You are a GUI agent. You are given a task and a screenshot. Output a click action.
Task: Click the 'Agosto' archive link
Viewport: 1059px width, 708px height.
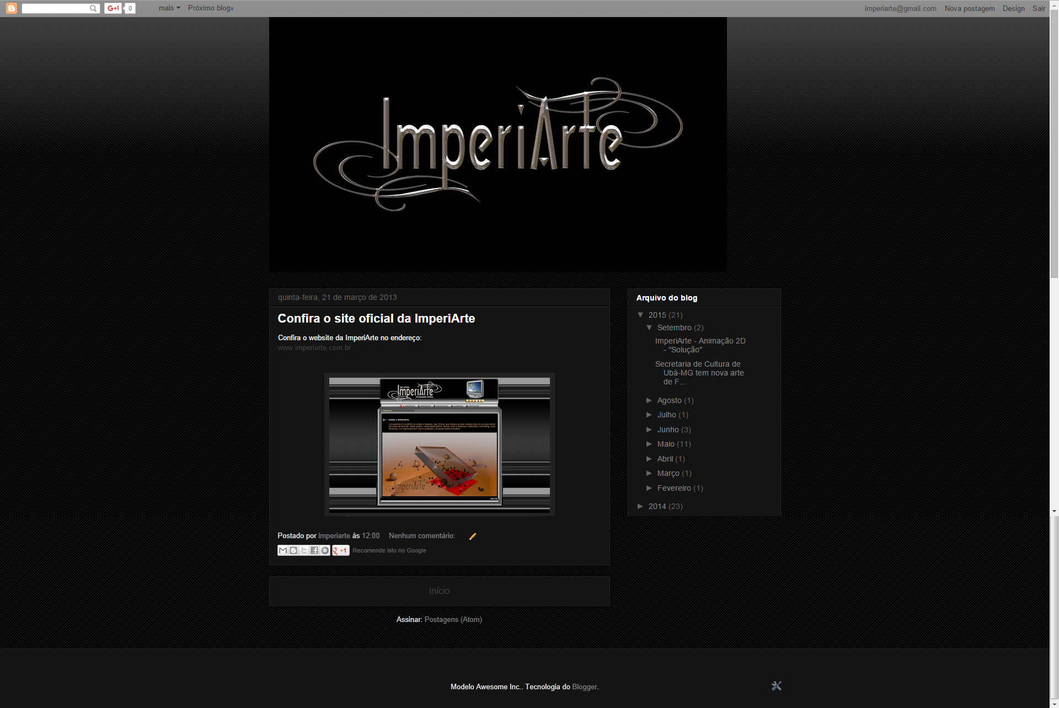(x=670, y=400)
